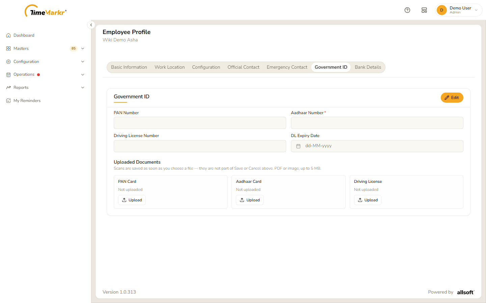Image resolution: width=486 pixels, height=303 pixels.
Task: Click the 85 badge next to Masters
Action: pos(74,48)
